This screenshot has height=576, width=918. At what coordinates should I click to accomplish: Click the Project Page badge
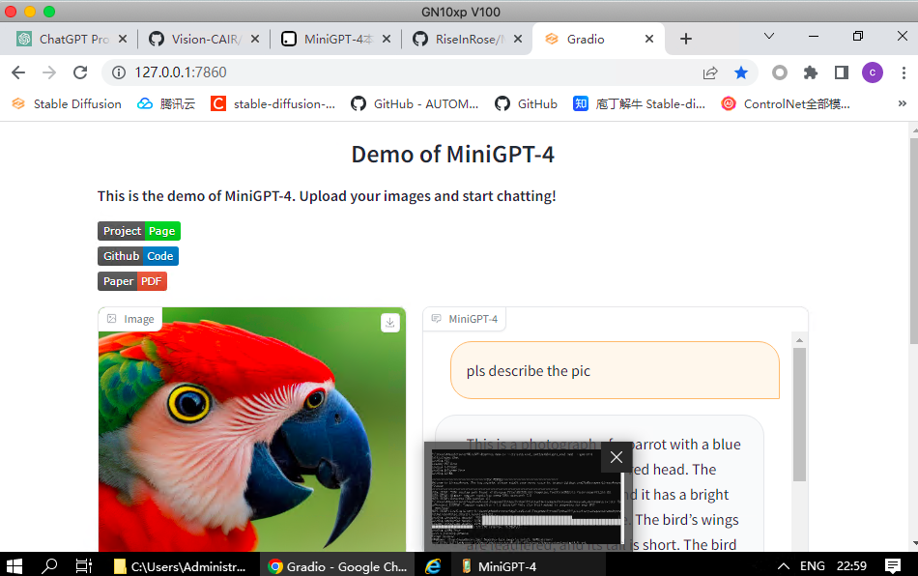[x=139, y=231]
